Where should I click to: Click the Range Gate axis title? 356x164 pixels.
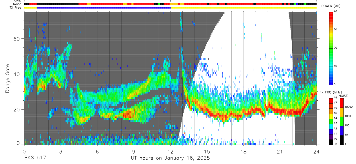click(x=8, y=78)
